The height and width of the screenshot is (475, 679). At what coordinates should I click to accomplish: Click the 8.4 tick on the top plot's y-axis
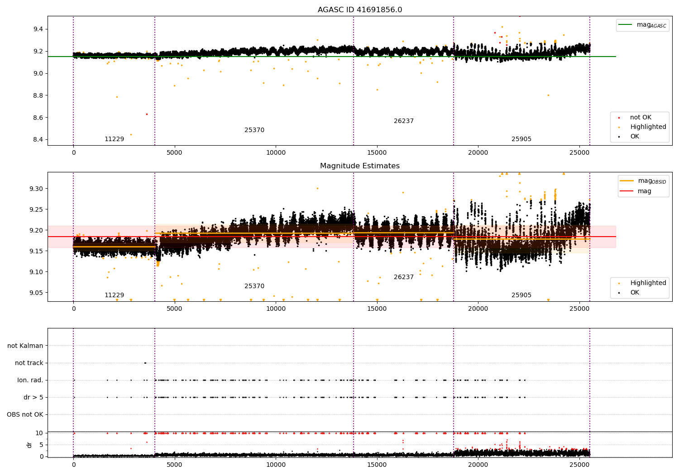(38, 139)
